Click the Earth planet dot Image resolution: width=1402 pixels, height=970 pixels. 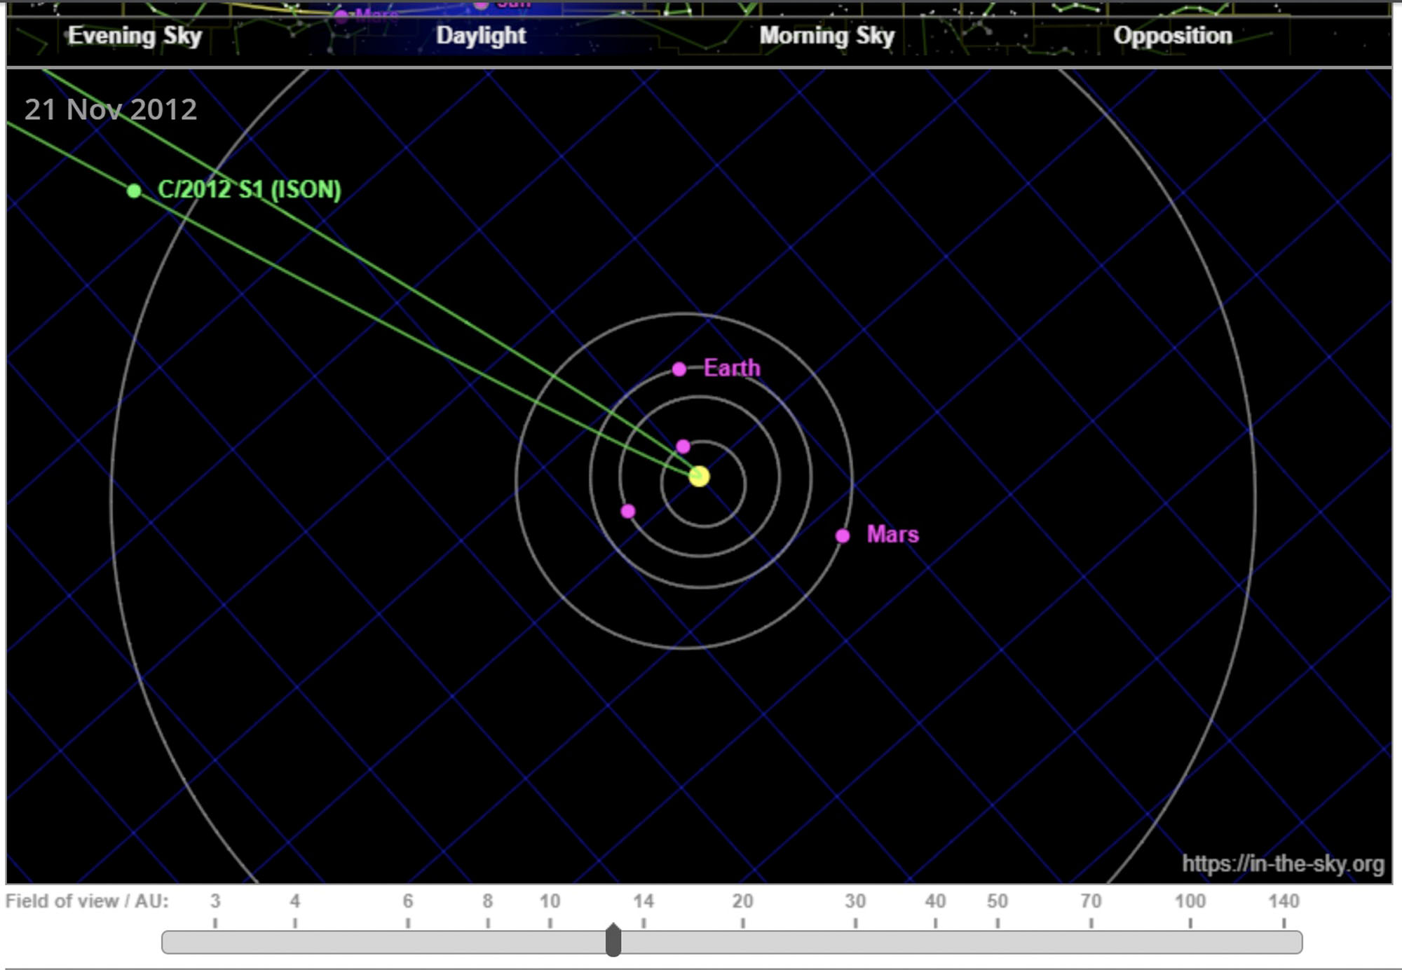tap(679, 369)
